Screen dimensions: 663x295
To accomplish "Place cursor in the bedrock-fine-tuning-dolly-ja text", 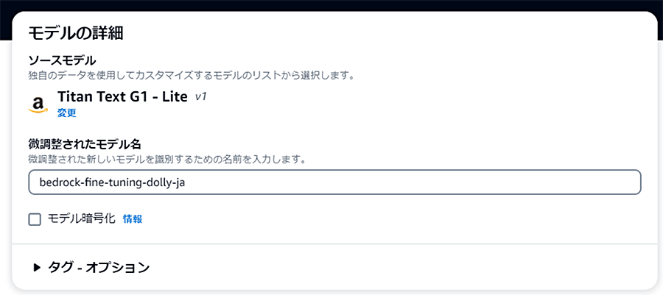I will [x=112, y=182].
